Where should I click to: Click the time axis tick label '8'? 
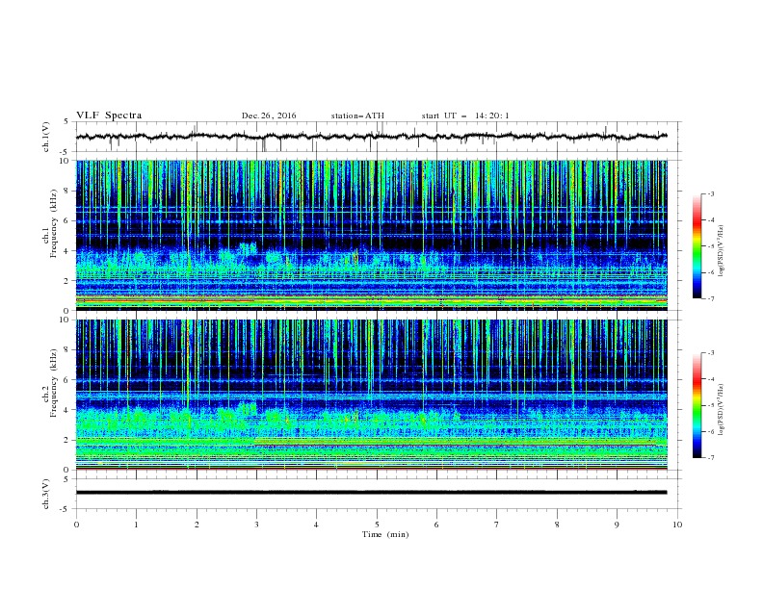click(557, 525)
